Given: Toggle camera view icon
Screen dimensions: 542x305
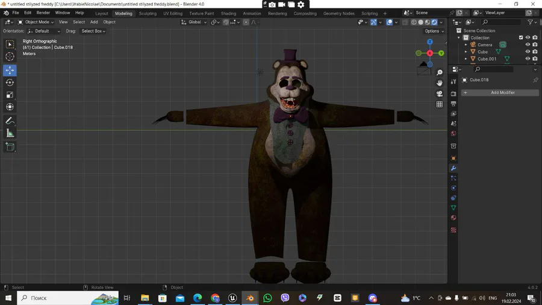Looking at the screenshot, I should [x=440, y=93].
